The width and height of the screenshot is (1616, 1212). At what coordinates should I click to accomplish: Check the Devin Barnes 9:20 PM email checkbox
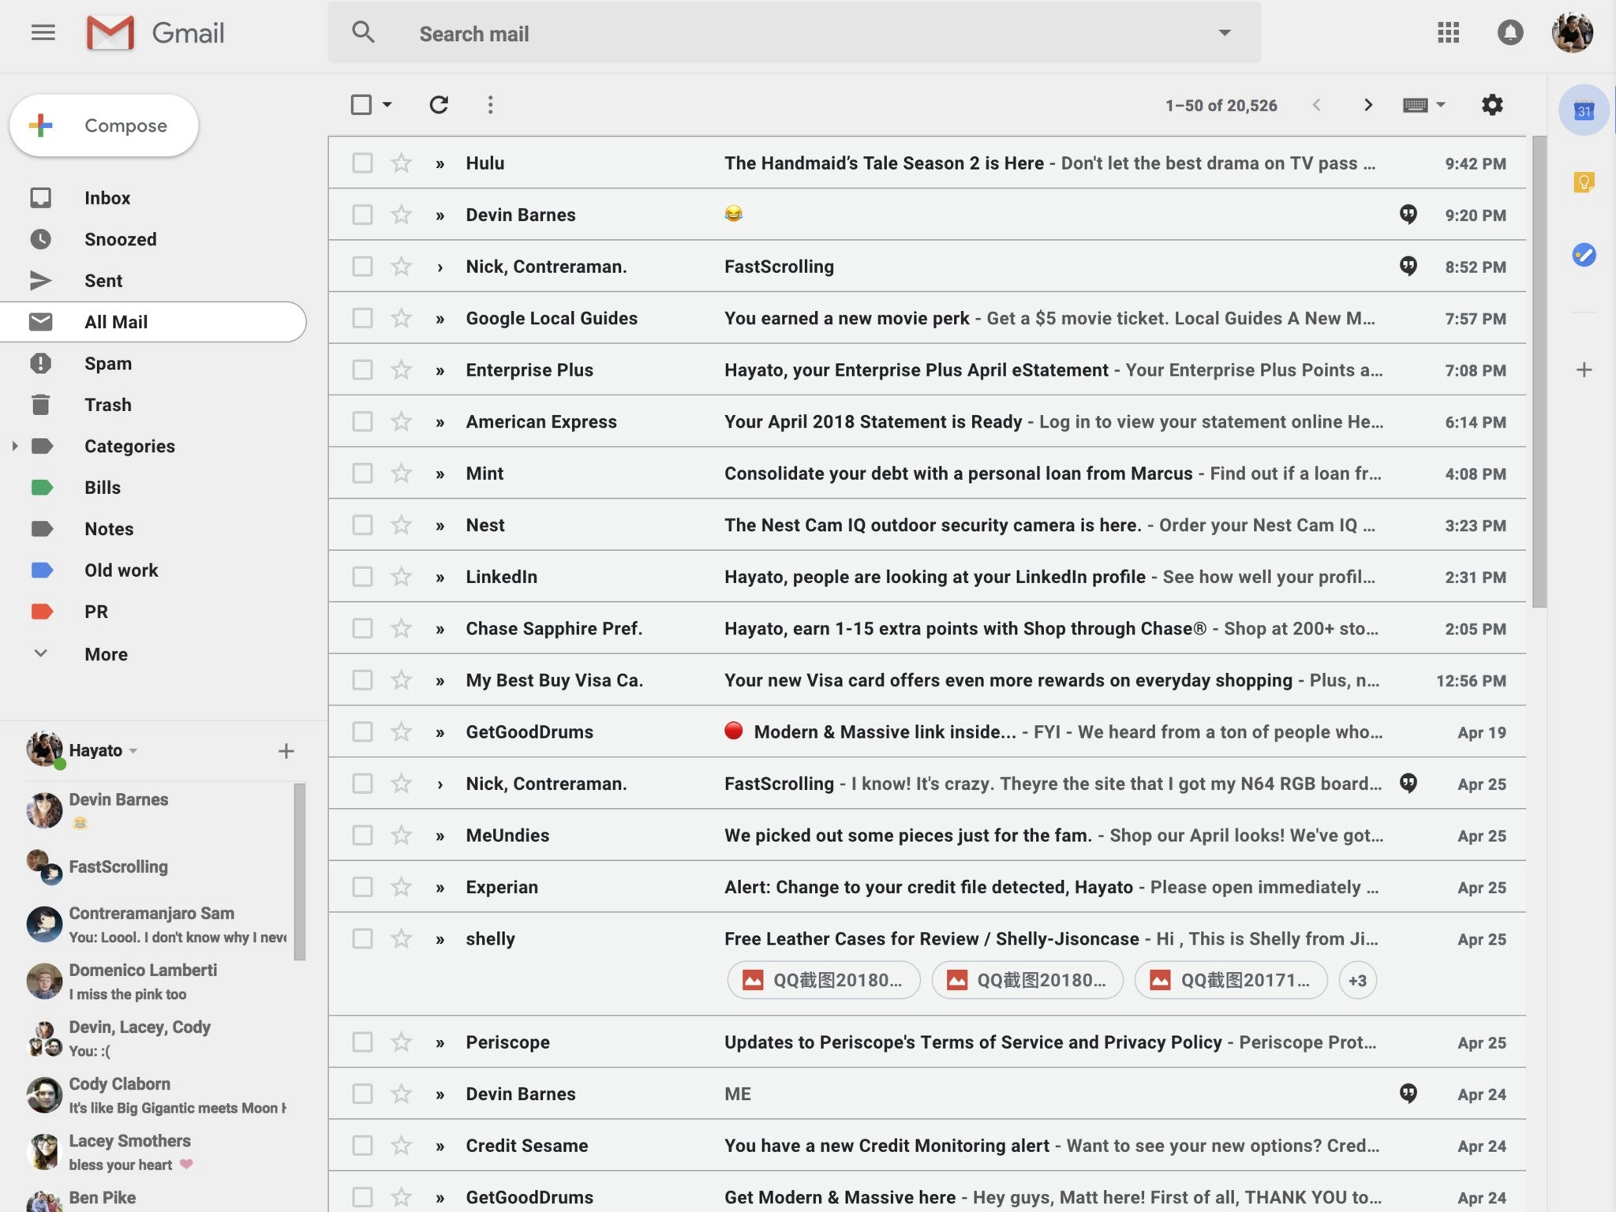[x=362, y=215]
